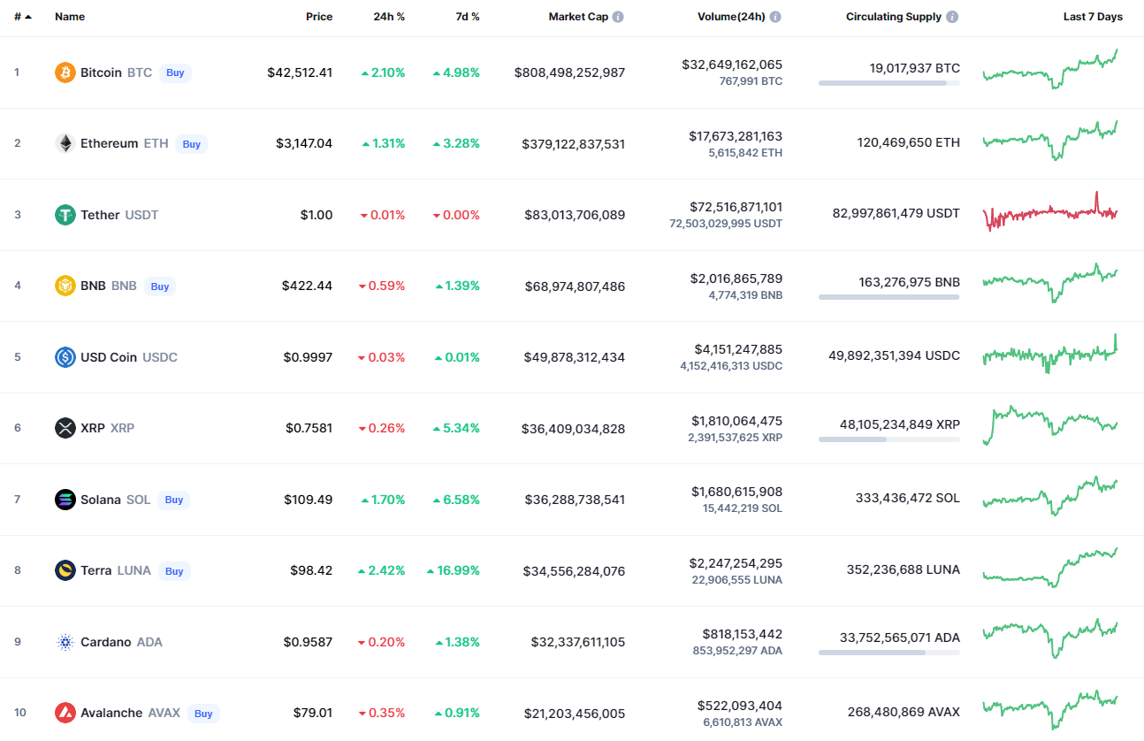This screenshot has width=1144, height=741.
Task: Click the Ethereum coin logo
Action: tap(65, 143)
